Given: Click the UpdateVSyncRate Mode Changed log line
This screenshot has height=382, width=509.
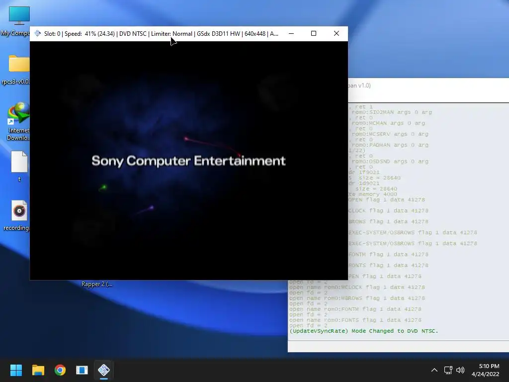Looking at the screenshot, I should coord(363,331).
